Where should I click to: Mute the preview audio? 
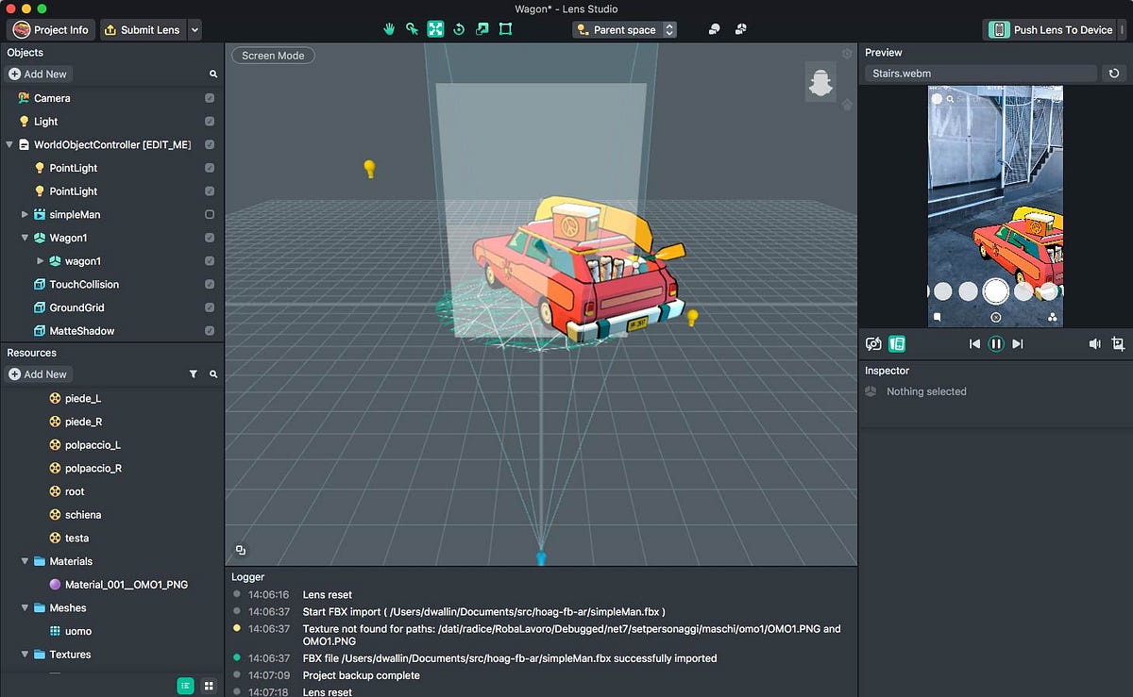(1094, 344)
